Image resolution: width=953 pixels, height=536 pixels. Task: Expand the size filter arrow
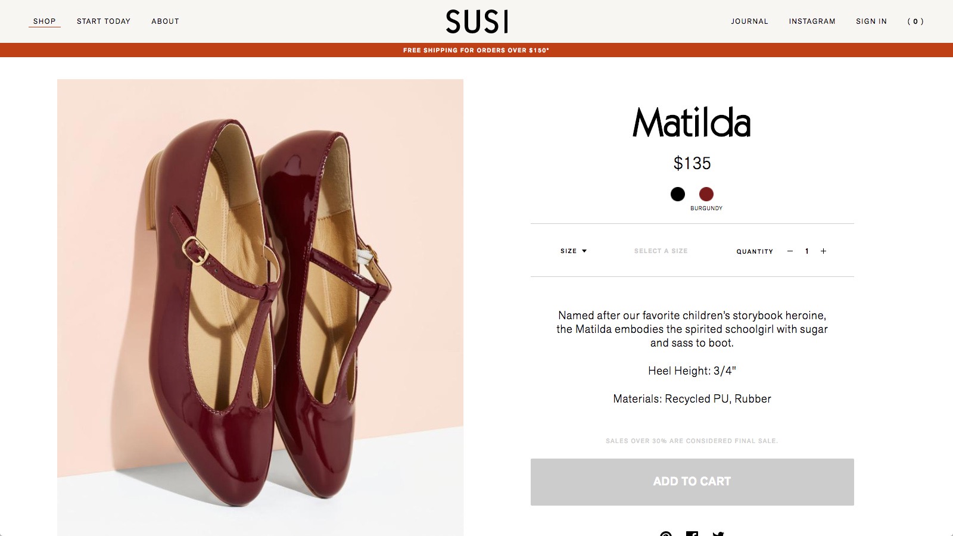click(x=585, y=251)
